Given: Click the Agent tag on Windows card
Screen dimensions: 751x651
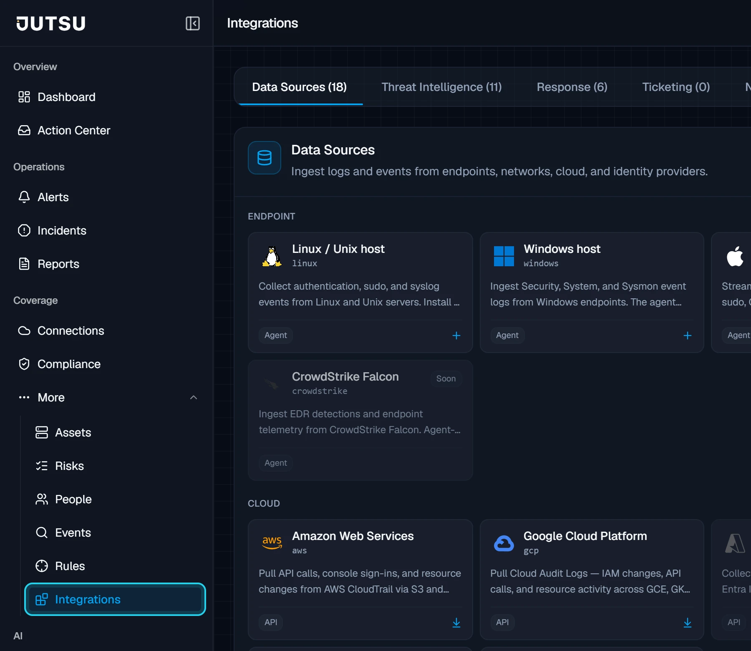Looking at the screenshot, I should [x=507, y=335].
